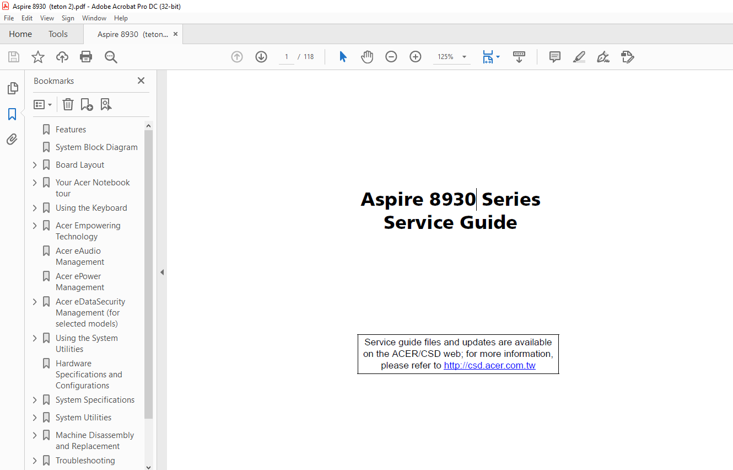
Task: Open the find text magnifier icon
Action: pyautogui.click(x=111, y=57)
